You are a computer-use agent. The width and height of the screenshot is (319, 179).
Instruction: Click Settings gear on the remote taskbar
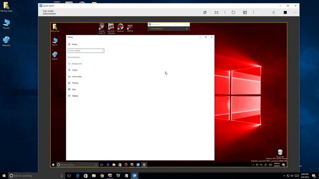pyautogui.click(x=144, y=165)
